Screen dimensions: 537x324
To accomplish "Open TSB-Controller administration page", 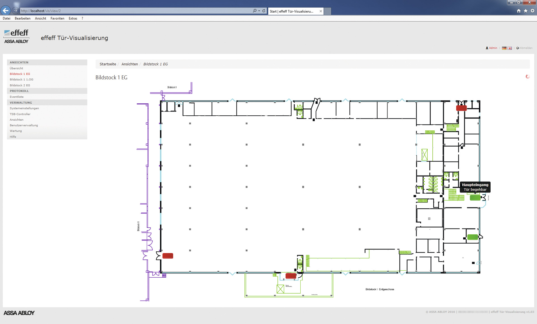I will (x=20, y=114).
